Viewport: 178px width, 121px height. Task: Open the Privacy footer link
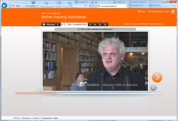click(17, 118)
